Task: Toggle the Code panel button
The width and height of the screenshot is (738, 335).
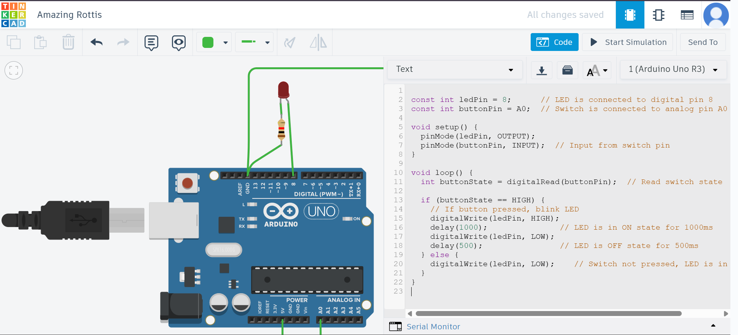Action: [555, 42]
